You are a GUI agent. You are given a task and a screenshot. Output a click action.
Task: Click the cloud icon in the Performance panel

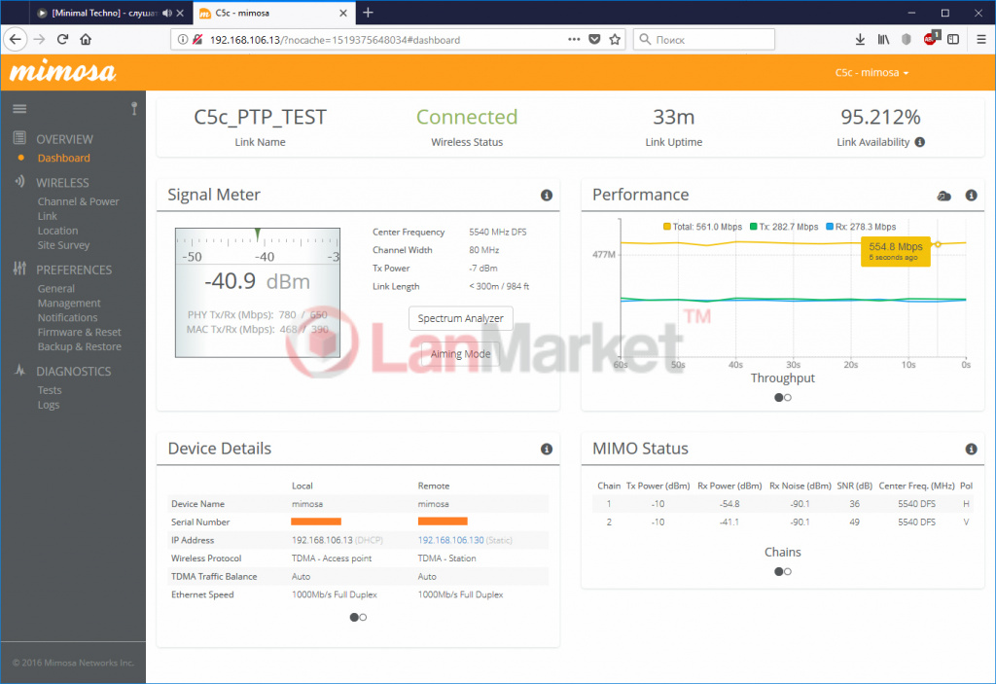coord(943,195)
